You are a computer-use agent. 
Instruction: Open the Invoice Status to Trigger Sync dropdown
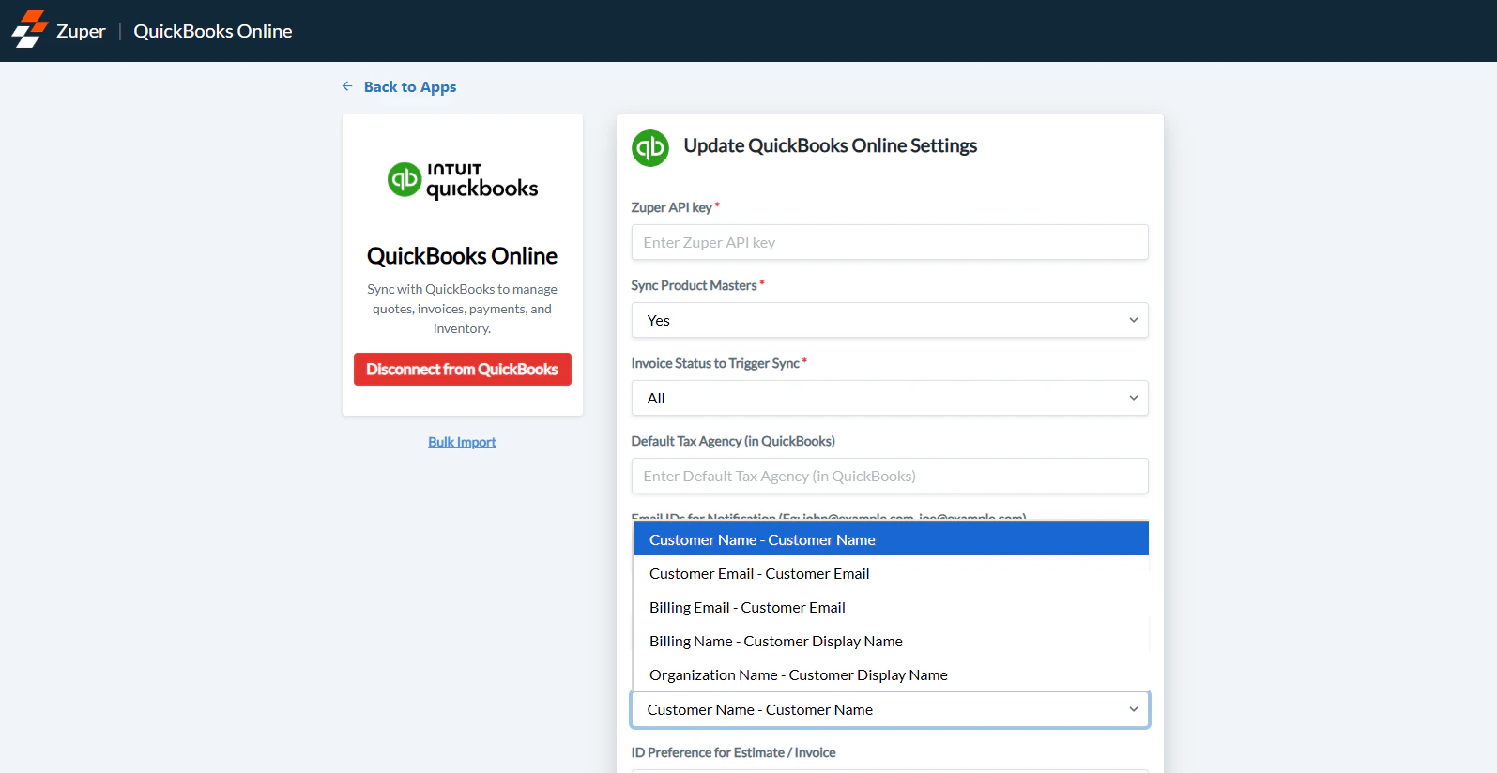[x=890, y=398]
